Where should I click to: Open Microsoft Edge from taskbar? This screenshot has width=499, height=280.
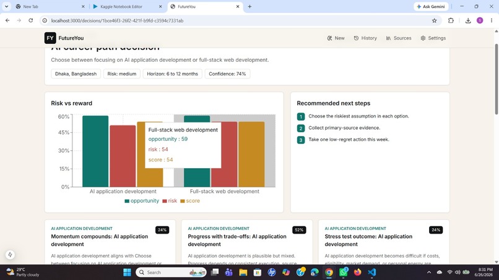tap(315, 273)
